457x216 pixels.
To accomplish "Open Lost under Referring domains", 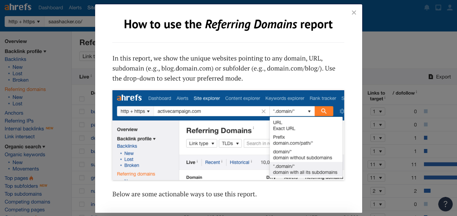I will click(x=17, y=104).
